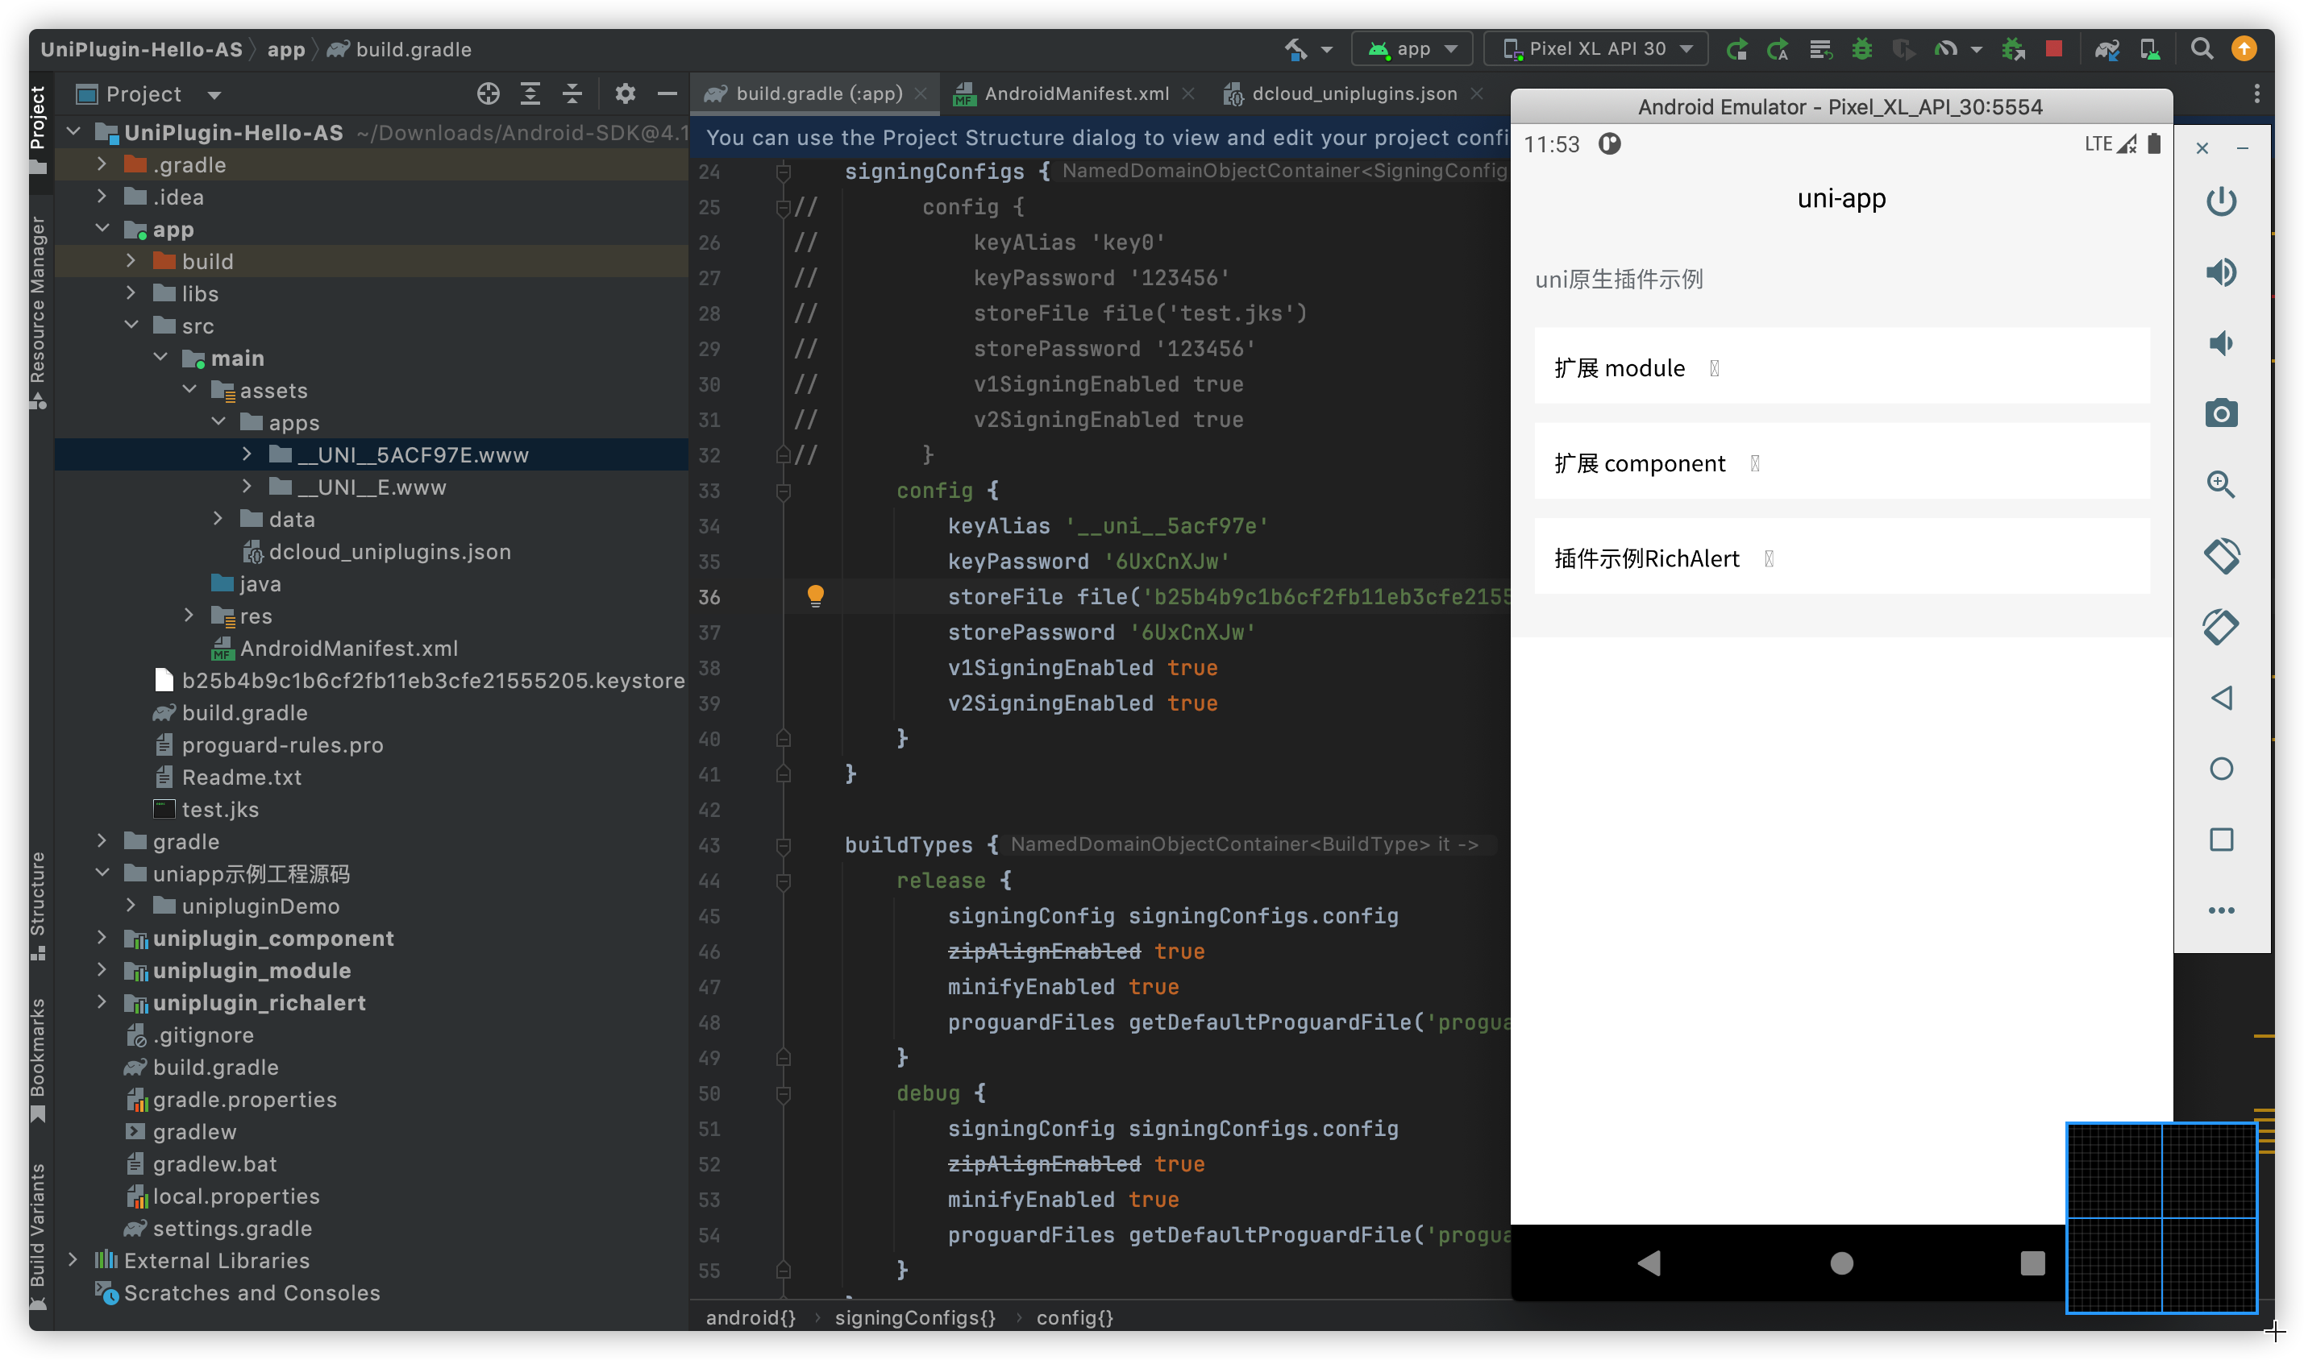Click the emulator Volume Down icon
Viewport: 2304px width, 1360px height.
tap(2221, 342)
